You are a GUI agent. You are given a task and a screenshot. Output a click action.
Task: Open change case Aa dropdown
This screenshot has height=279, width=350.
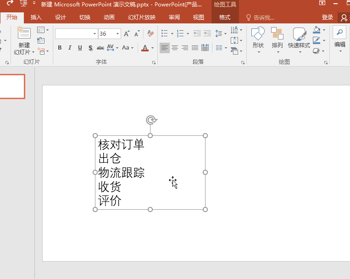128,48
